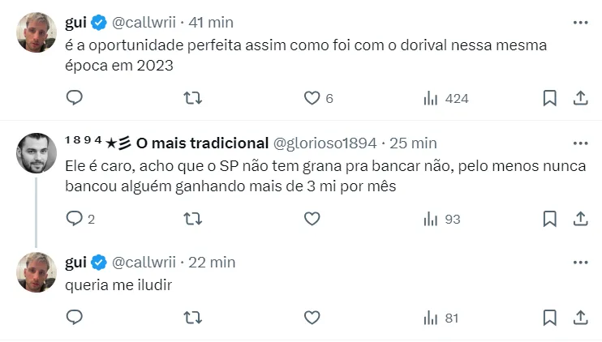This screenshot has height=342, width=602.
Task: Click O mais tradicional's profile avatar
Action: 37,153
